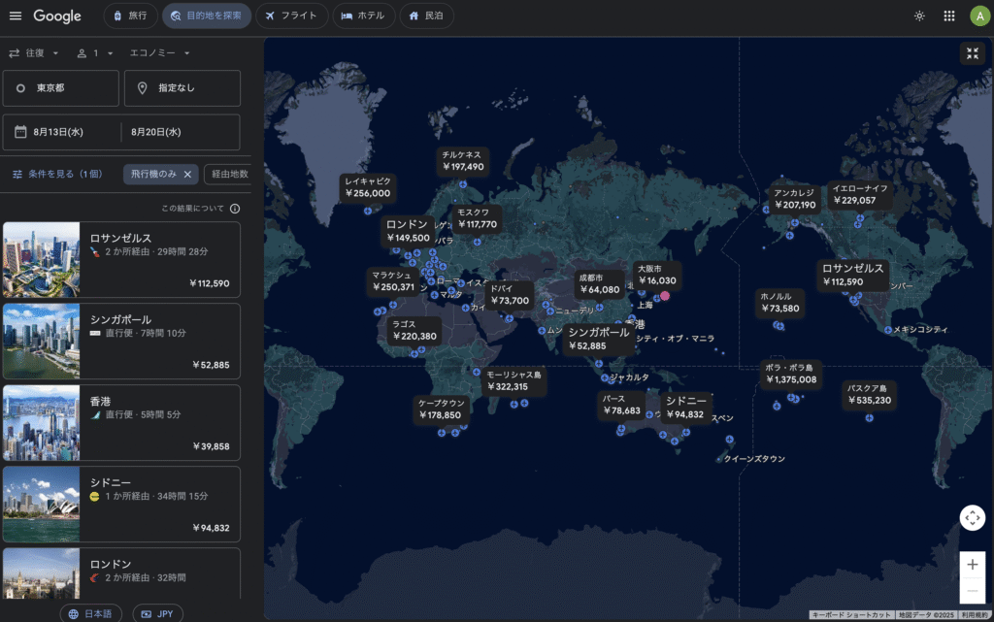Click the シドニー opera house thumbnail
This screenshot has height=622, width=994.
[41, 505]
